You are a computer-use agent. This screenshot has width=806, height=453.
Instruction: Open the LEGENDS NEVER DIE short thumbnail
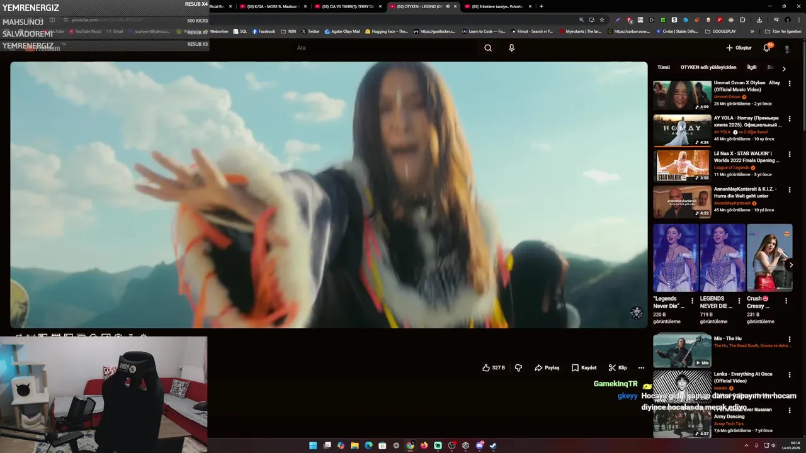click(x=723, y=258)
